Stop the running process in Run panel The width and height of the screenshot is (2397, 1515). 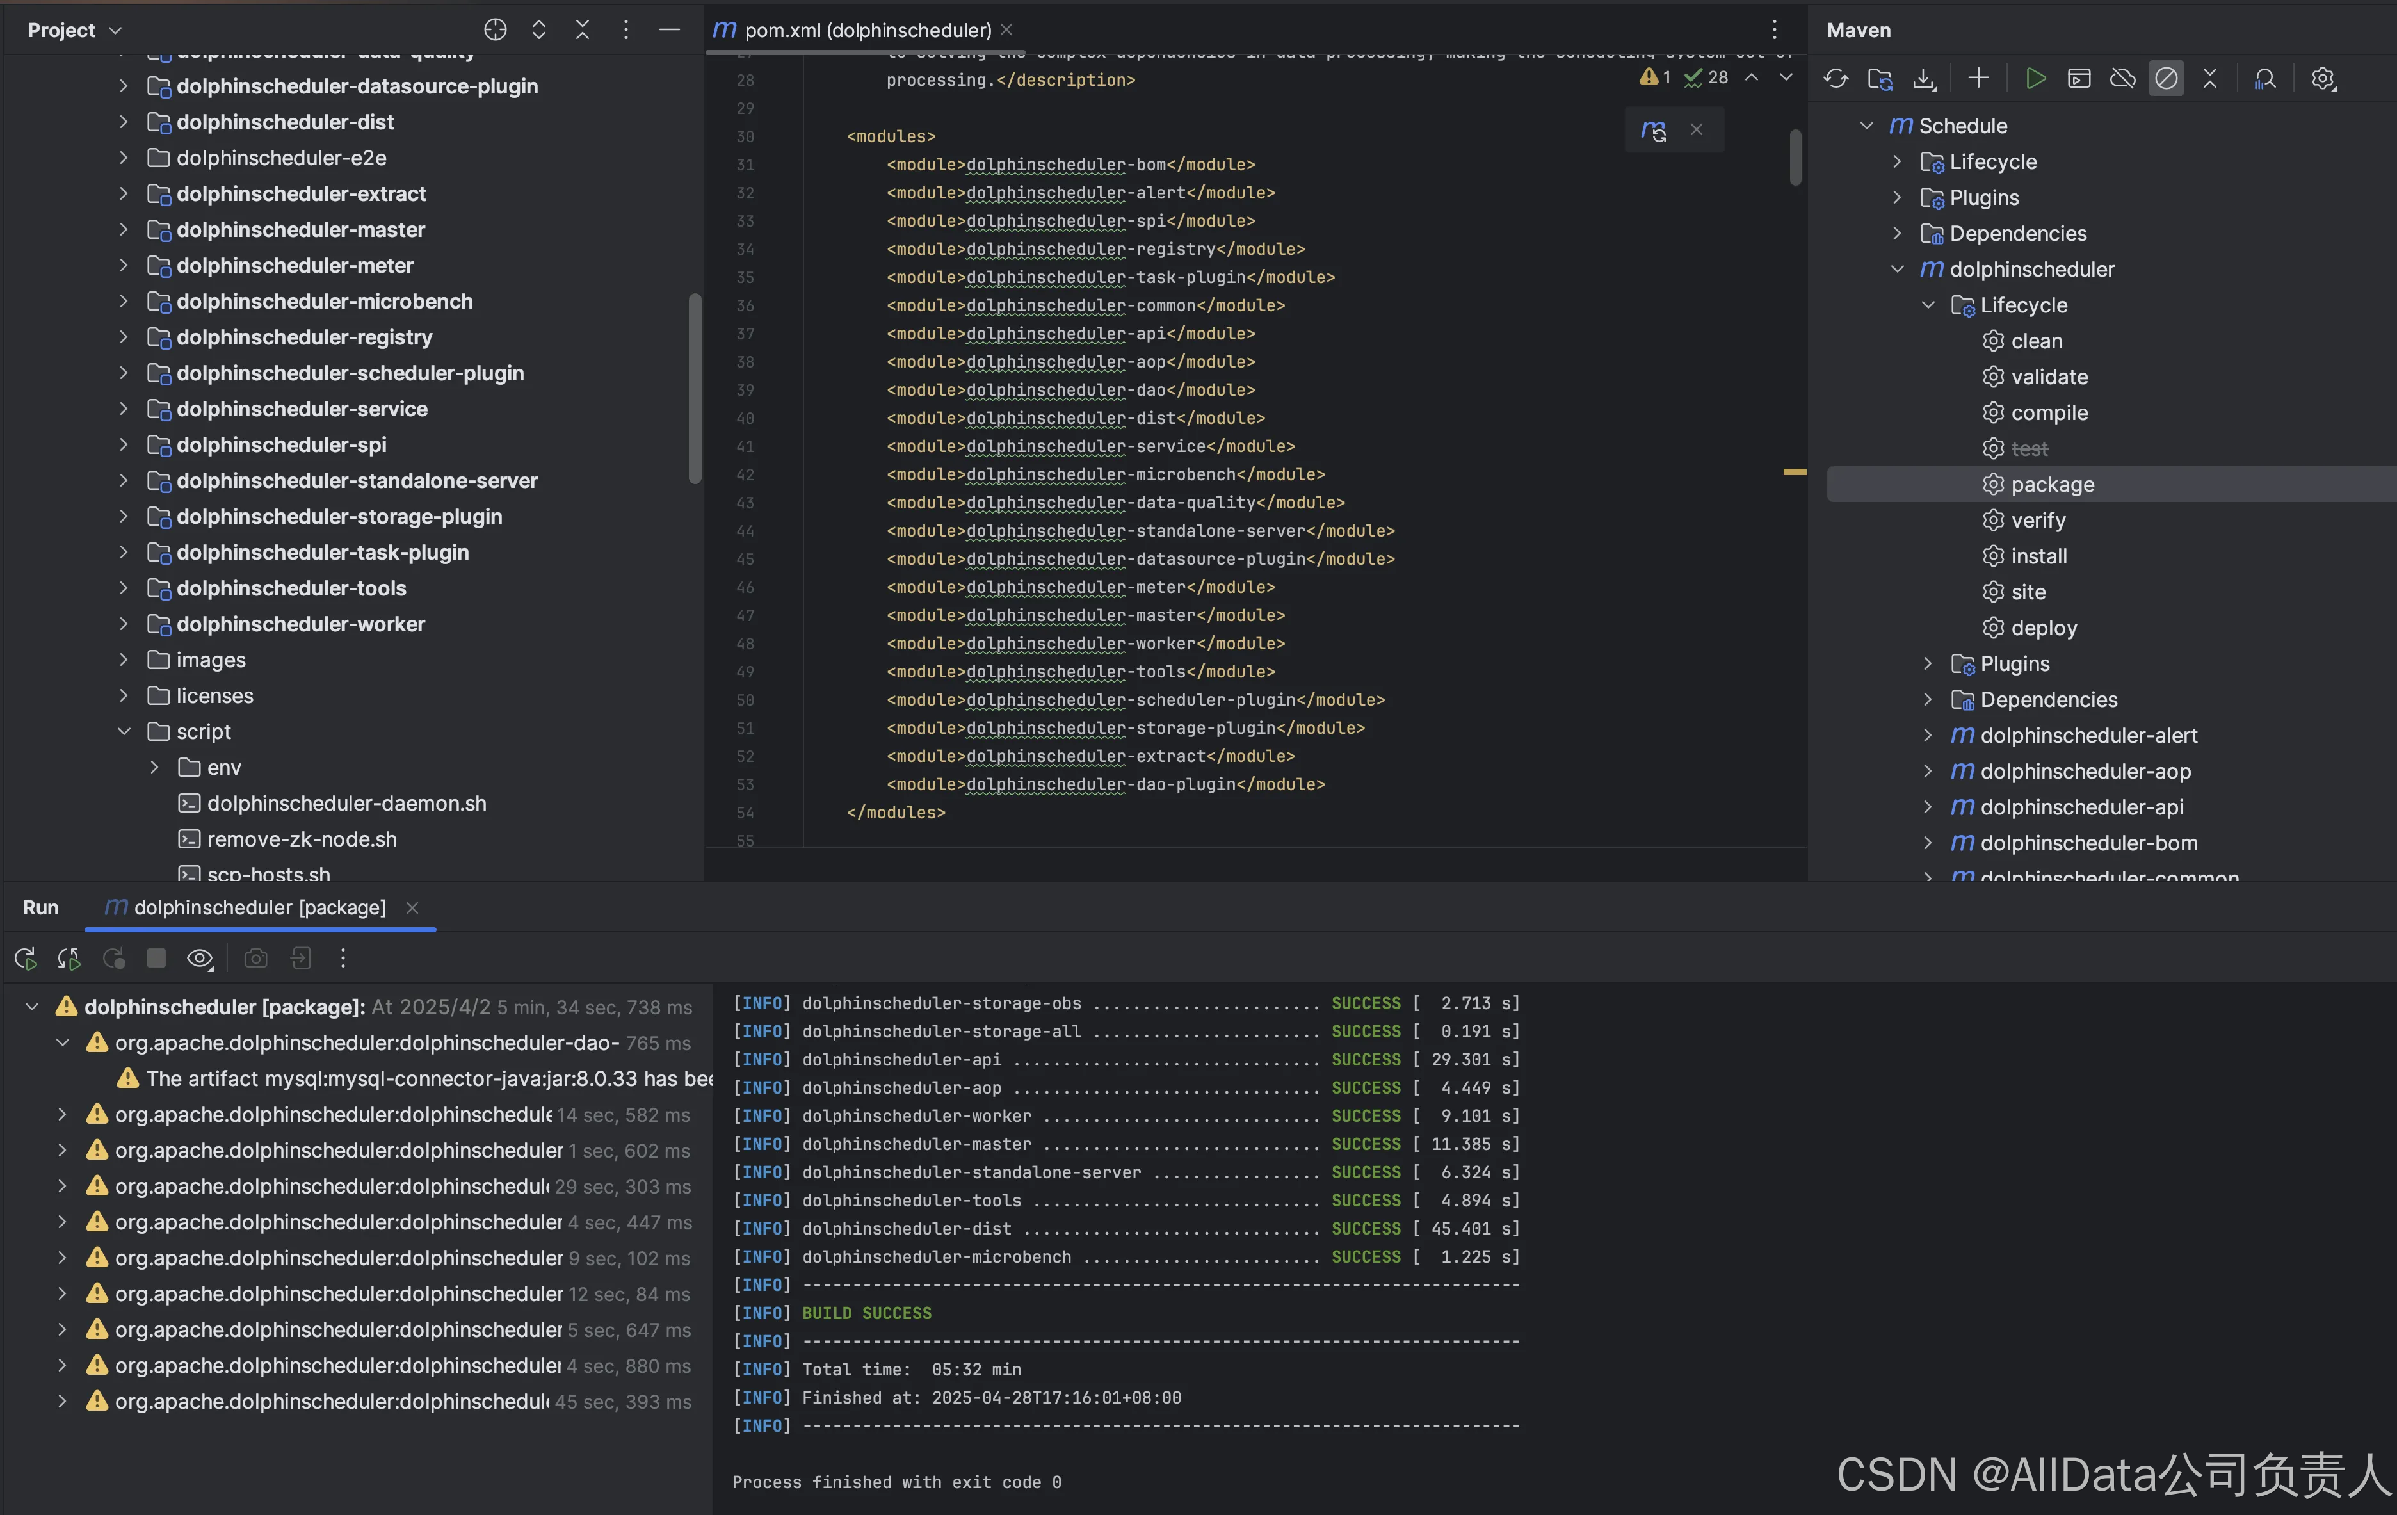click(x=156, y=957)
